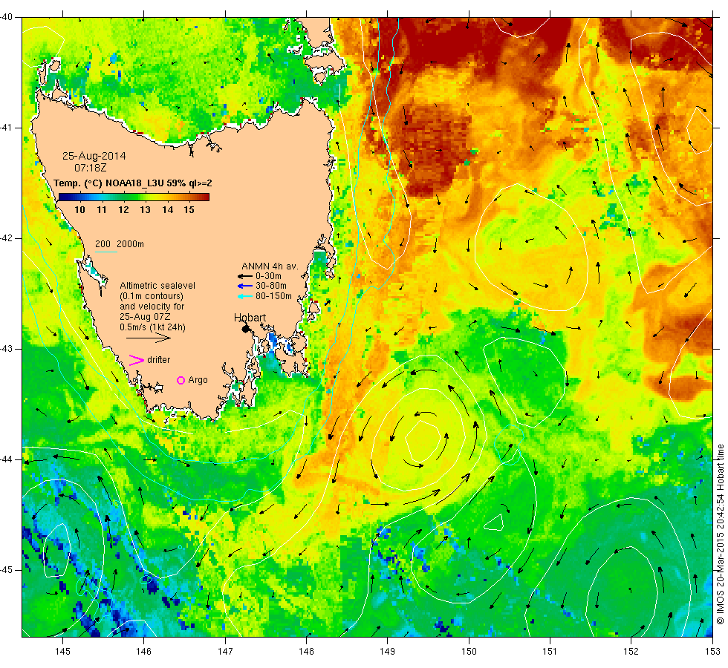Click the temperature color scale bar
728x668 pixels.
134,197
